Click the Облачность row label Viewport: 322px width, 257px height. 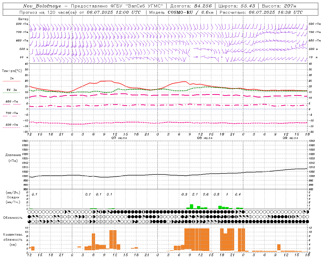pyautogui.click(x=13, y=218)
